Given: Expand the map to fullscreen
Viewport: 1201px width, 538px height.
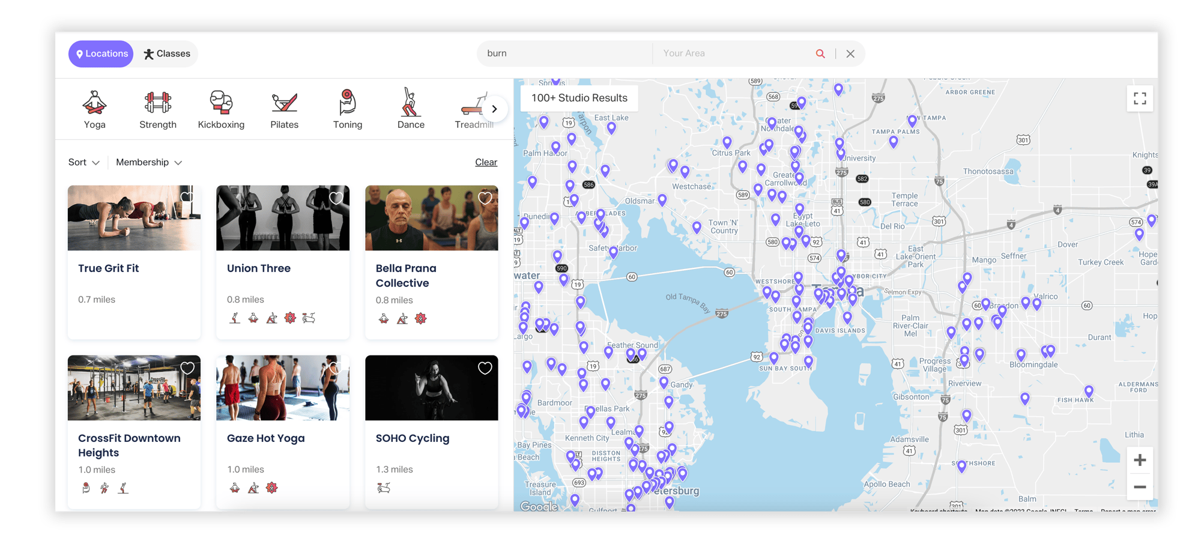Looking at the screenshot, I should tap(1140, 98).
